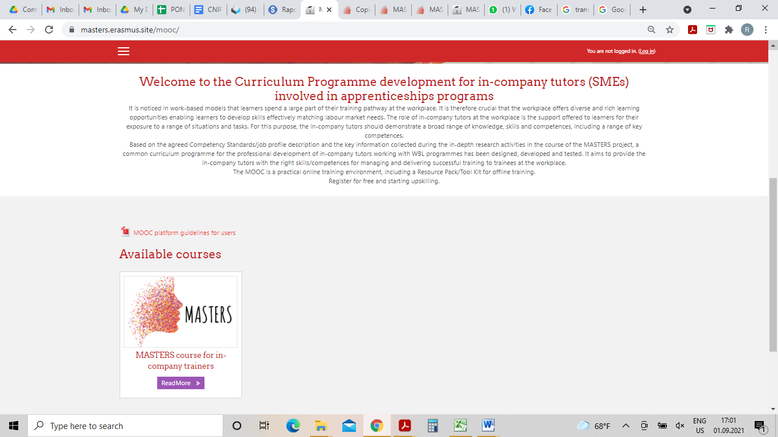Bookmark this page with star icon
Image resolution: width=778 pixels, height=437 pixels.
click(x=670, y=30)
